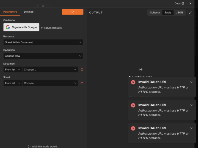Open the Settings tab
This screenshot has width=198, height=148.
tap(29, 12)
